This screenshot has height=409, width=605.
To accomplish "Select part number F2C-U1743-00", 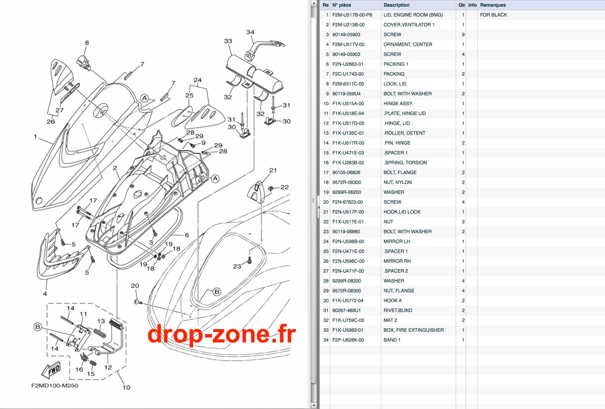I will tap(348, 74).
